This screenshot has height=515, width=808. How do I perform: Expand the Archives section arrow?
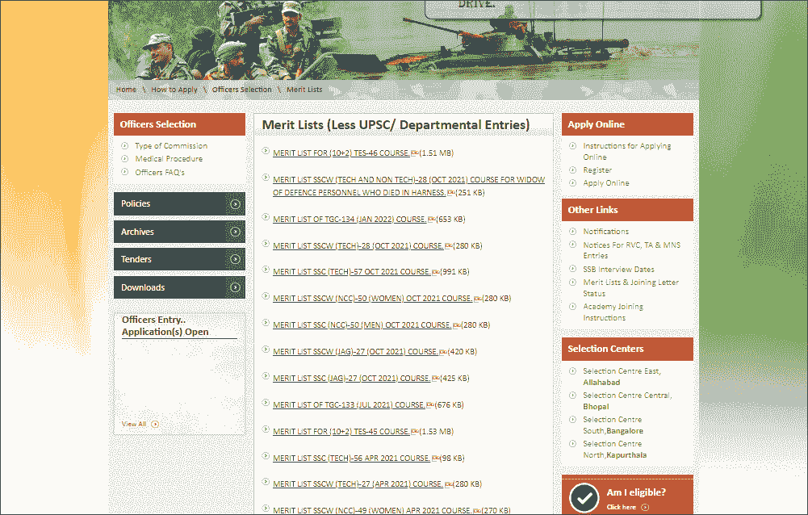point(235,232)
